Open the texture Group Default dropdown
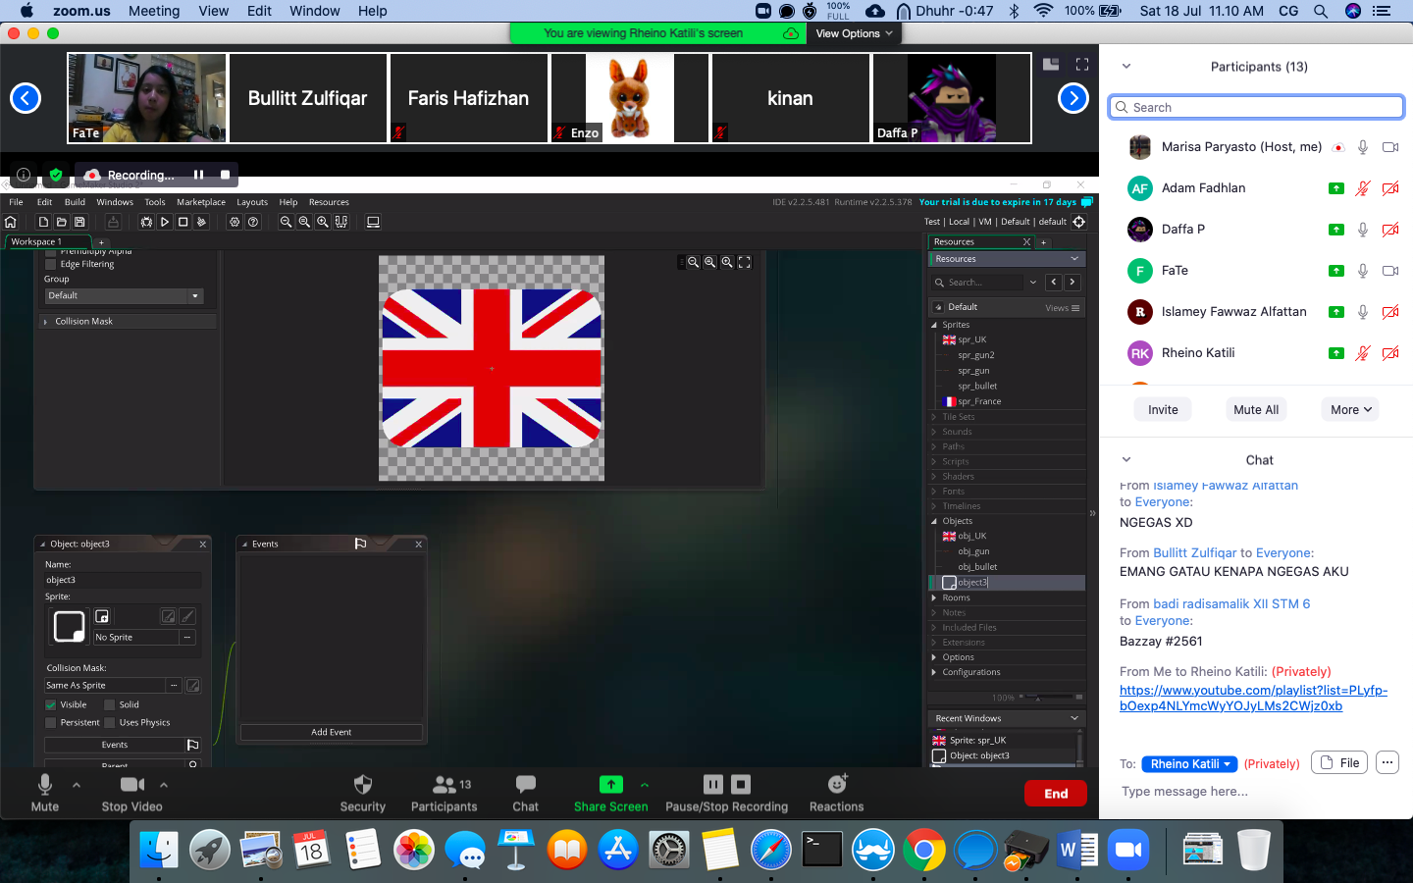Screen dimensions: 1413x883 [124, 295]
